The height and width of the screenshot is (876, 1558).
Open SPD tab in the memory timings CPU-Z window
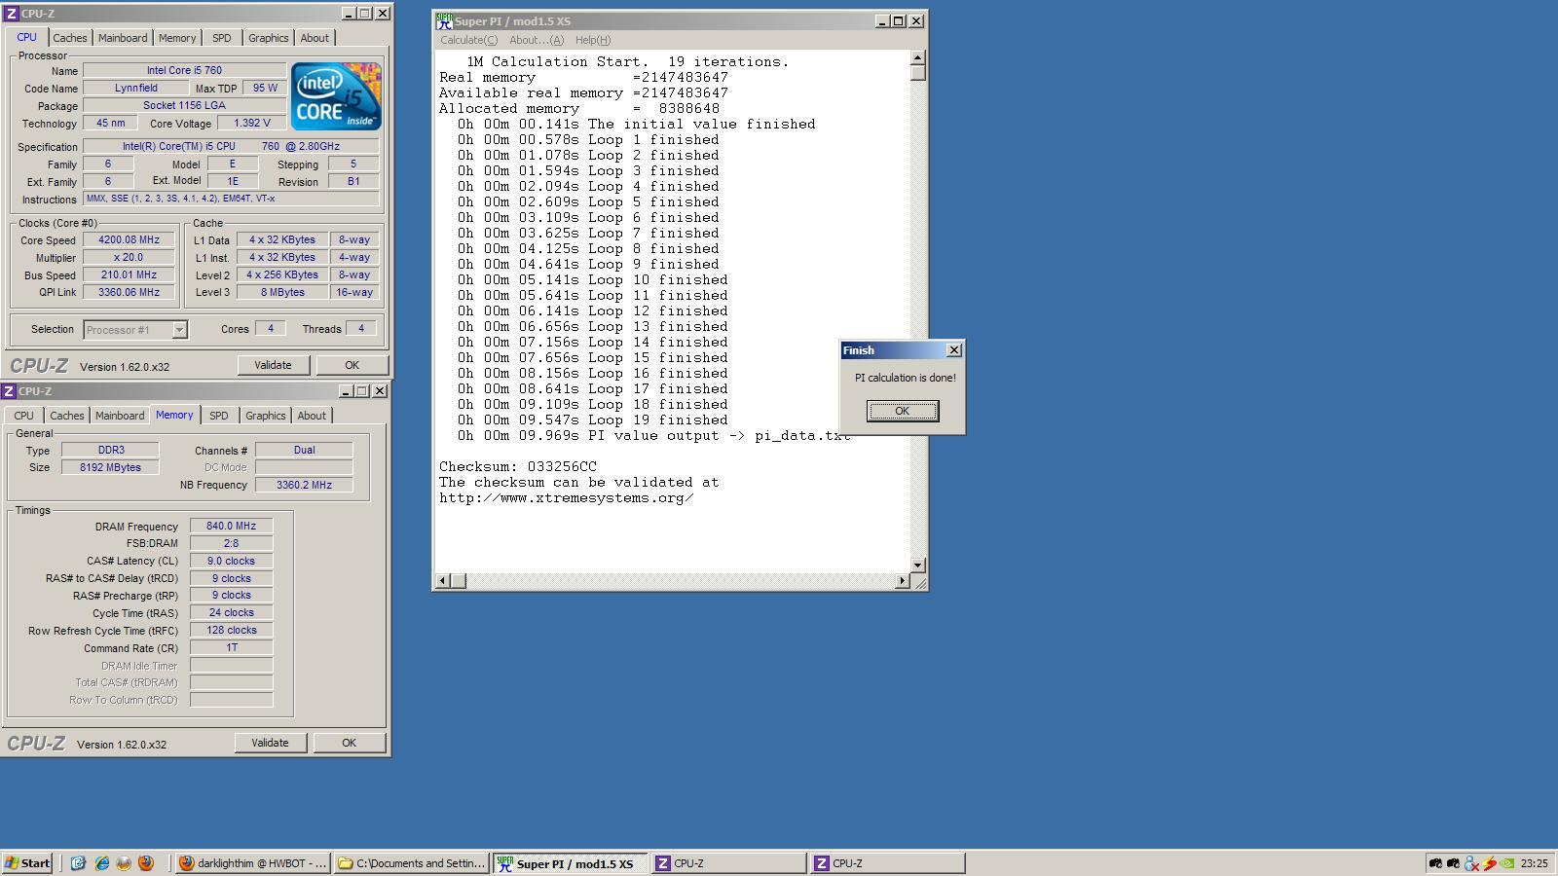[x=219, y=416]
